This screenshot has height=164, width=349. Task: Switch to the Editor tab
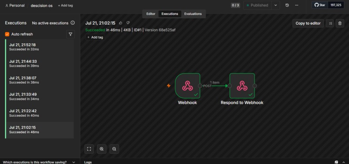click(151, 14)
